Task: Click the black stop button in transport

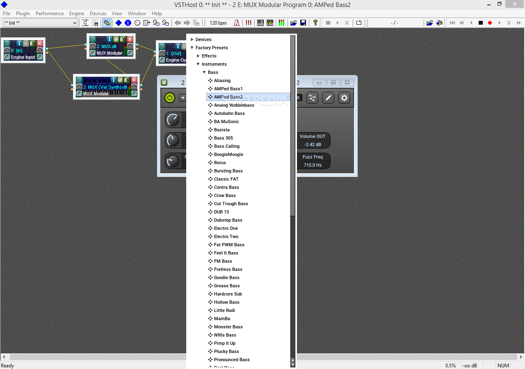Action: (480, 23)
